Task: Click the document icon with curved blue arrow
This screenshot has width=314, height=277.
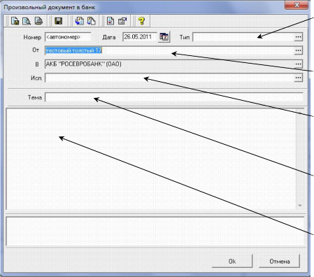Action: click(x=79, y=21)
